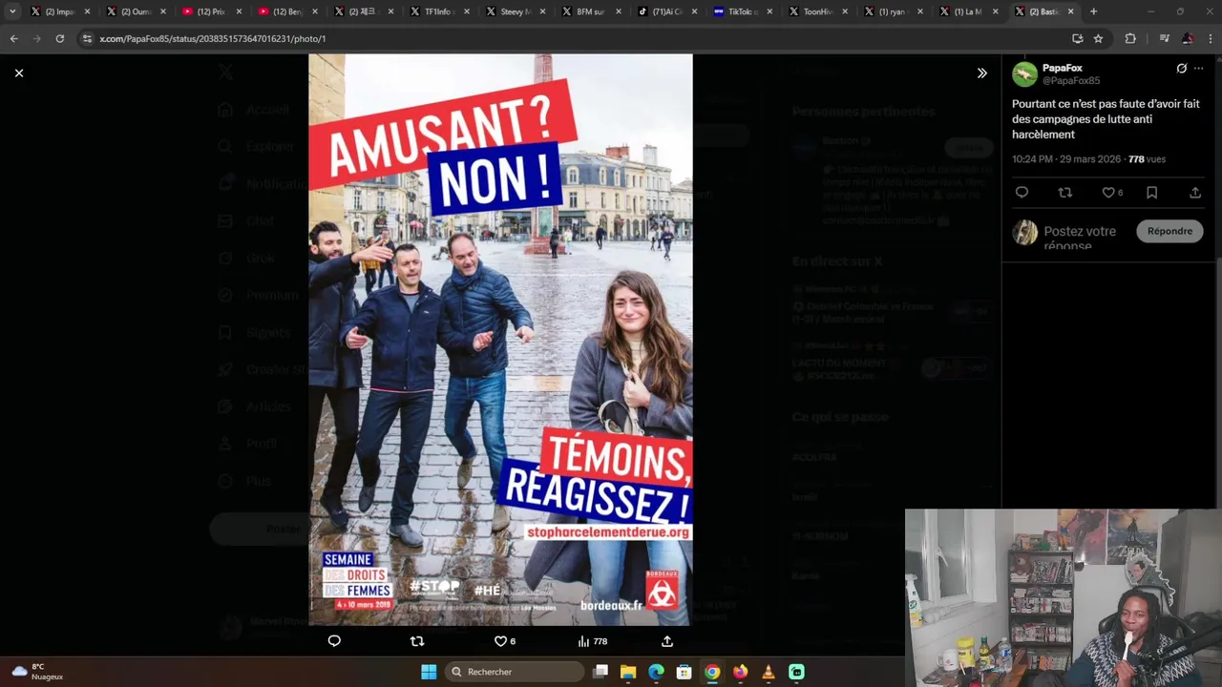Share icon in the tweet side panel

(x=1195, y=193)
